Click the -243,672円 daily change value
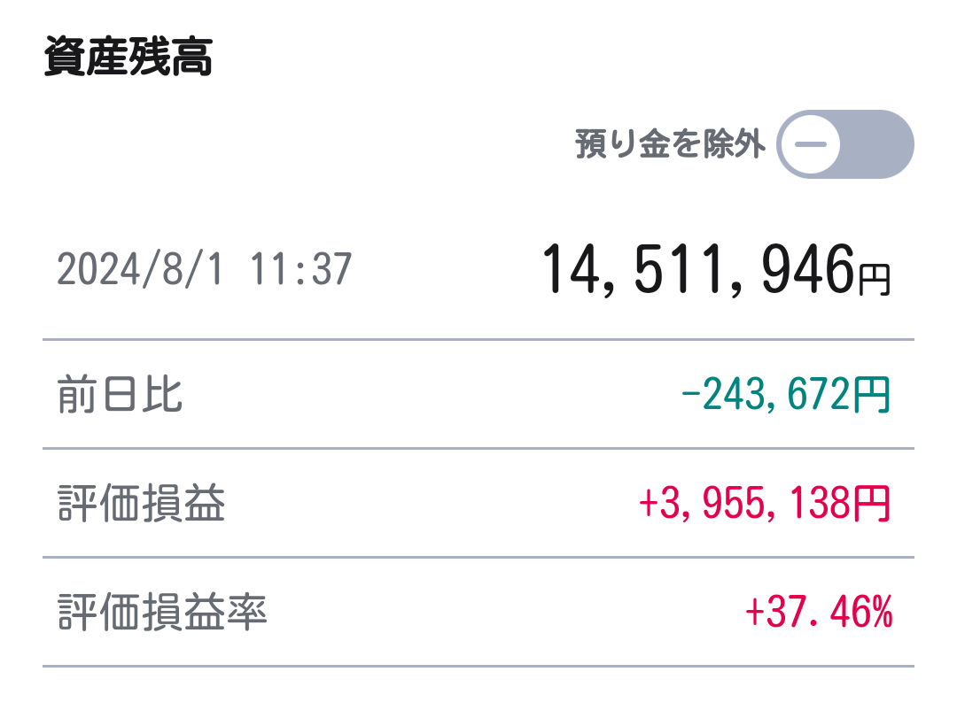 point(785,395)
